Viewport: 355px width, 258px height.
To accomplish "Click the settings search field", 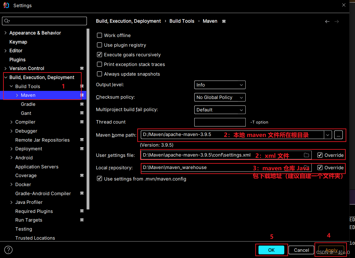I will click(x=44, y=21).
